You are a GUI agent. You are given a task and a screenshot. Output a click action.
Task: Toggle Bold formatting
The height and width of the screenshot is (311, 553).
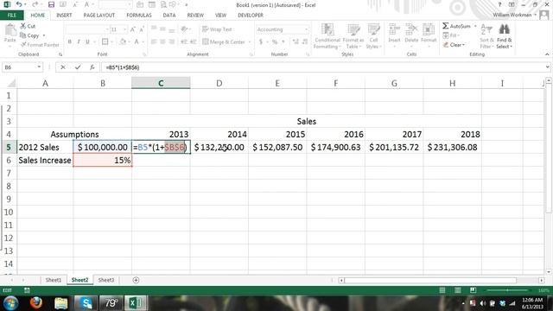coord(69,42)
